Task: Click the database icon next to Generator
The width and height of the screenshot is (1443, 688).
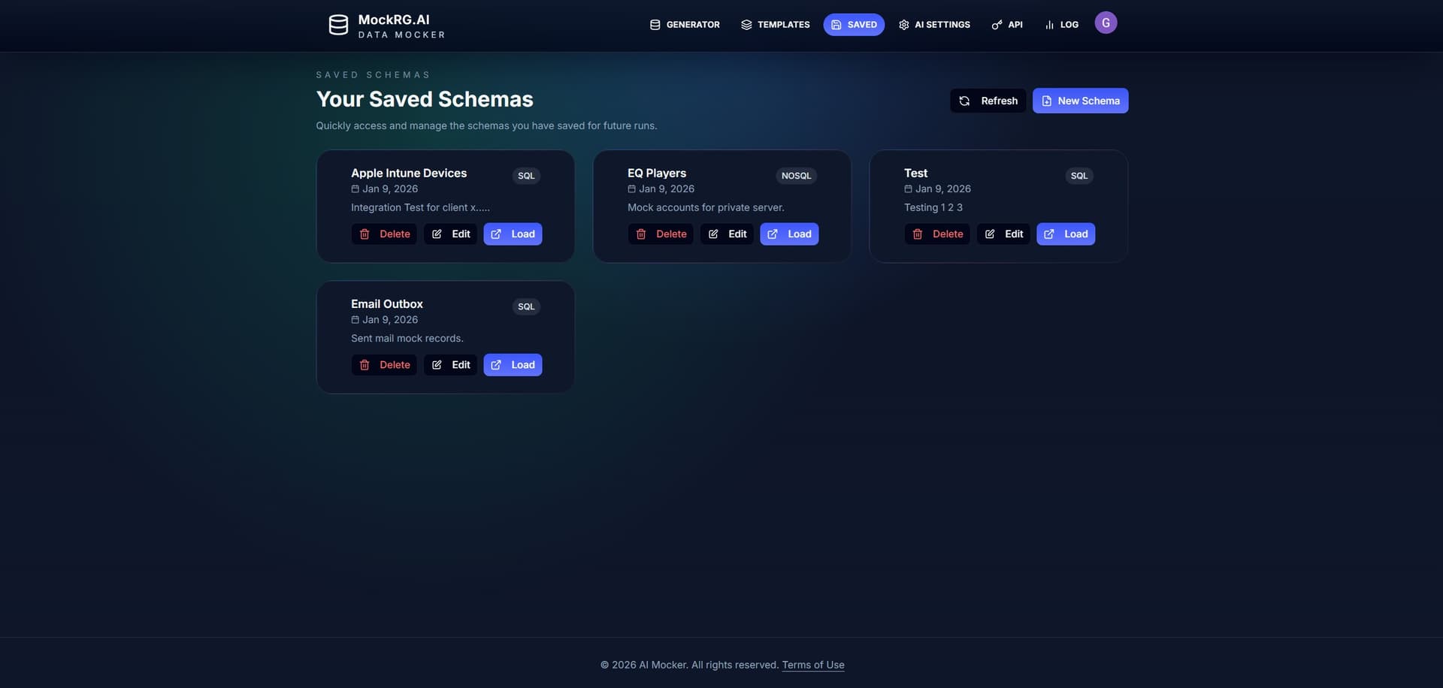Action: pos(655,24)
